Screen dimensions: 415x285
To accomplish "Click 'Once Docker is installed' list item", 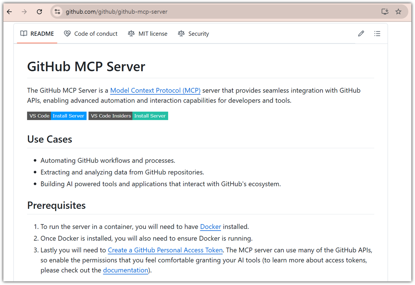I will 146,238.
